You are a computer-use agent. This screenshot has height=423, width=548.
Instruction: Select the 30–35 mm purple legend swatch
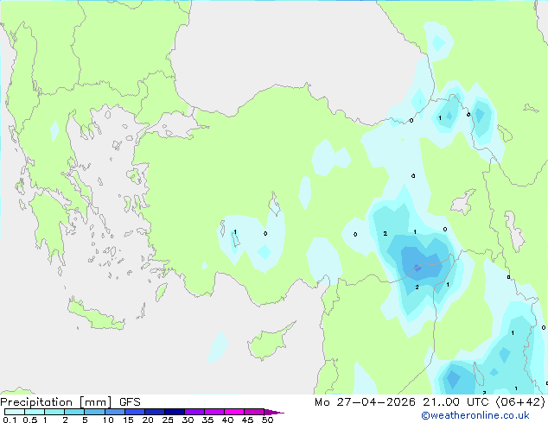[x=194, y=412]
